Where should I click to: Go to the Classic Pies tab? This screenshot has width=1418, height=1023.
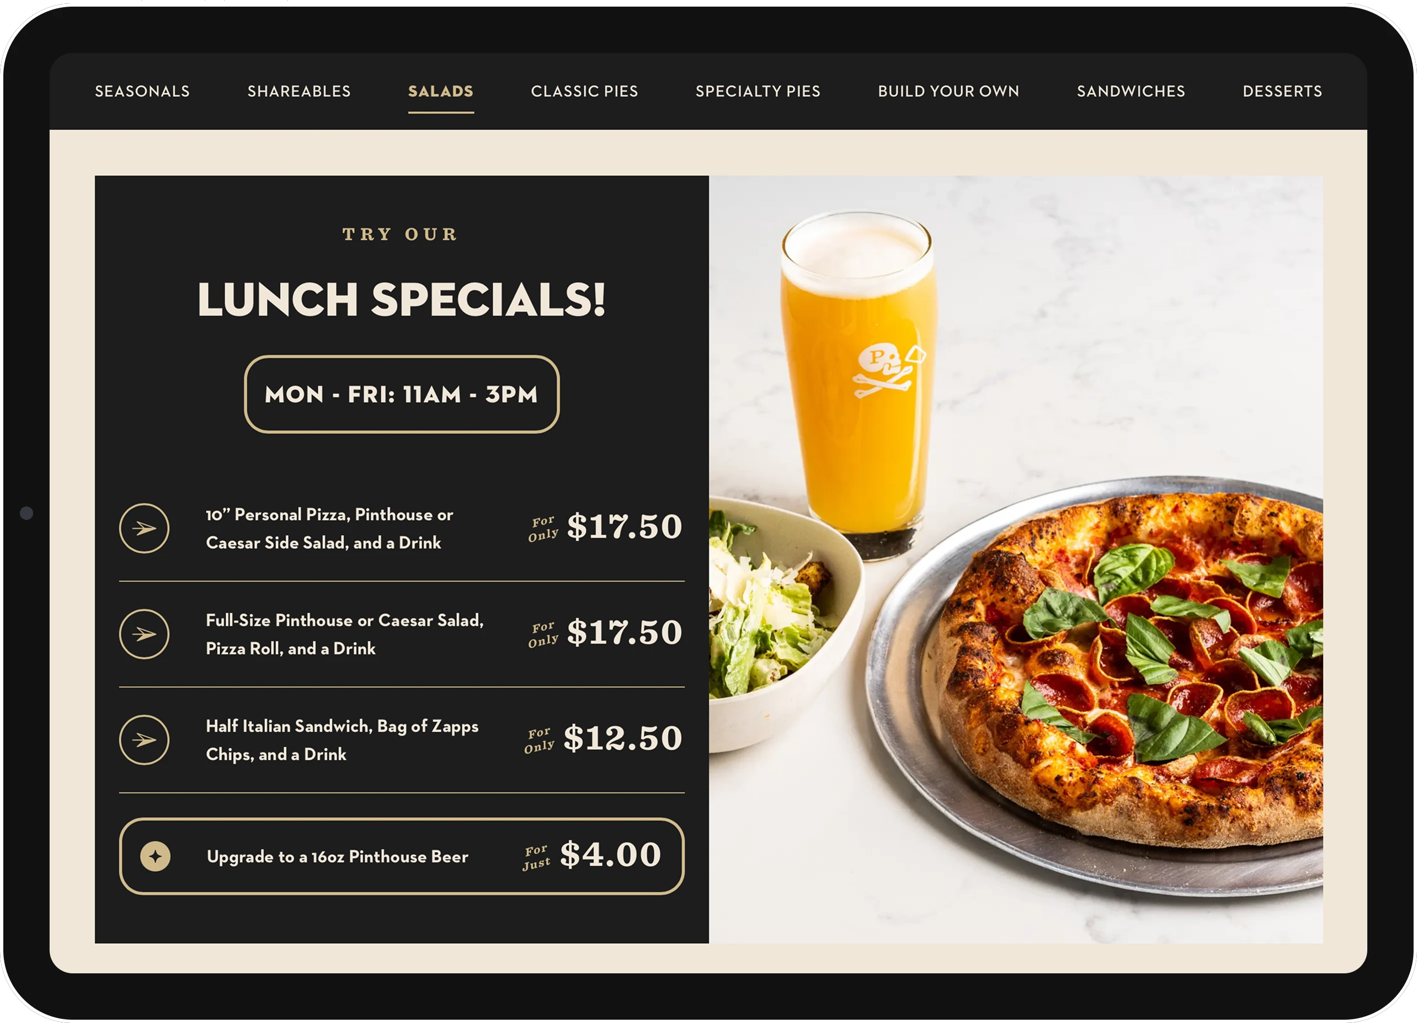coord(585,91)
